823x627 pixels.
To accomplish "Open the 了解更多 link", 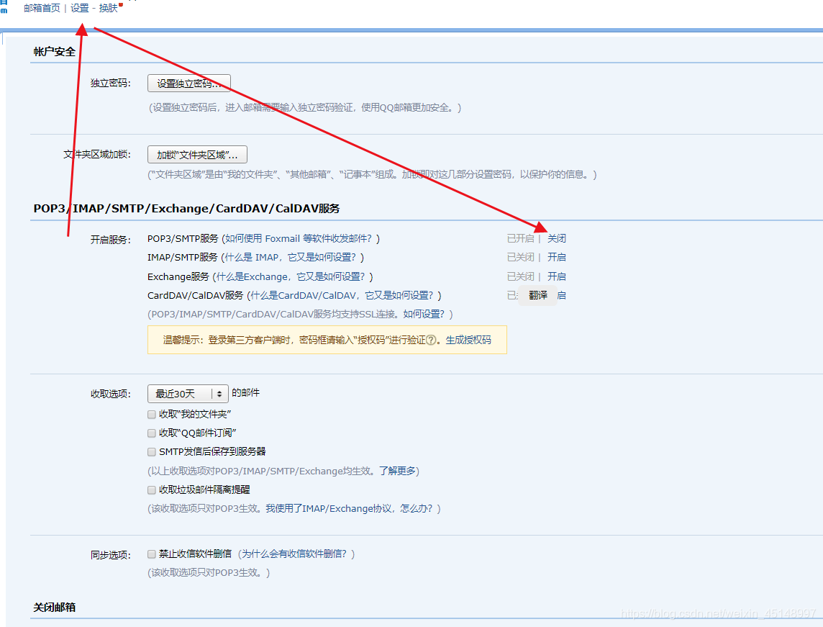I will click(397, 471).
